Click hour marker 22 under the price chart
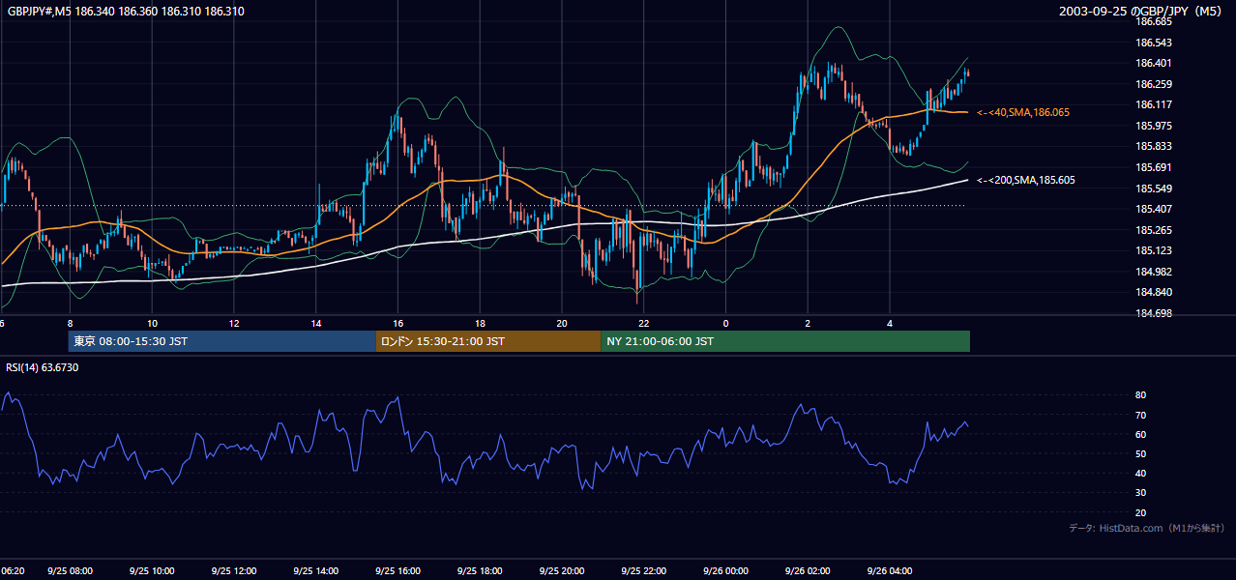 (x=644, y=323)
